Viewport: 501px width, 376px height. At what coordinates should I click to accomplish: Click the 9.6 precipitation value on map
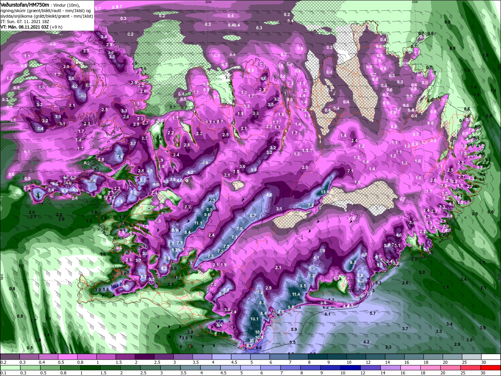pyautogui.click(x=207, y=215)
